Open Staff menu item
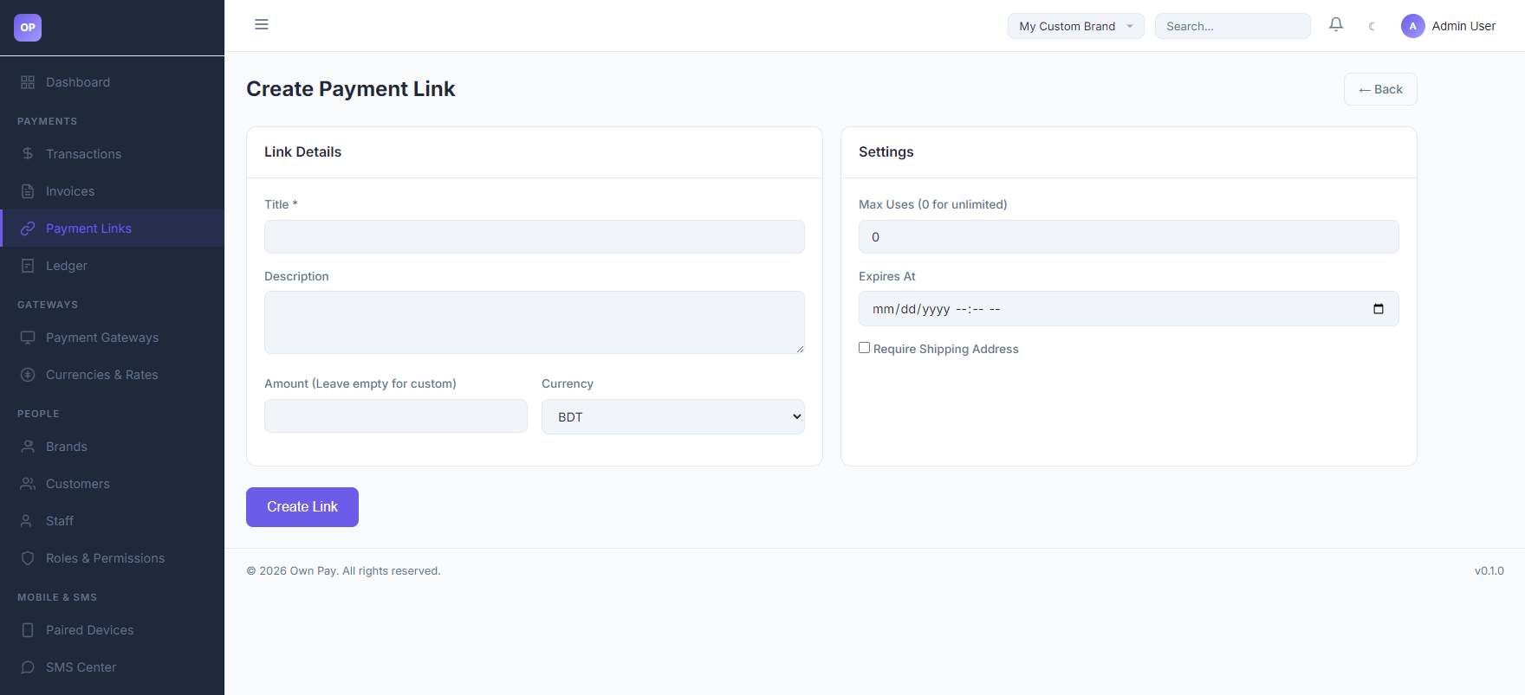 [x=112, y=521]
